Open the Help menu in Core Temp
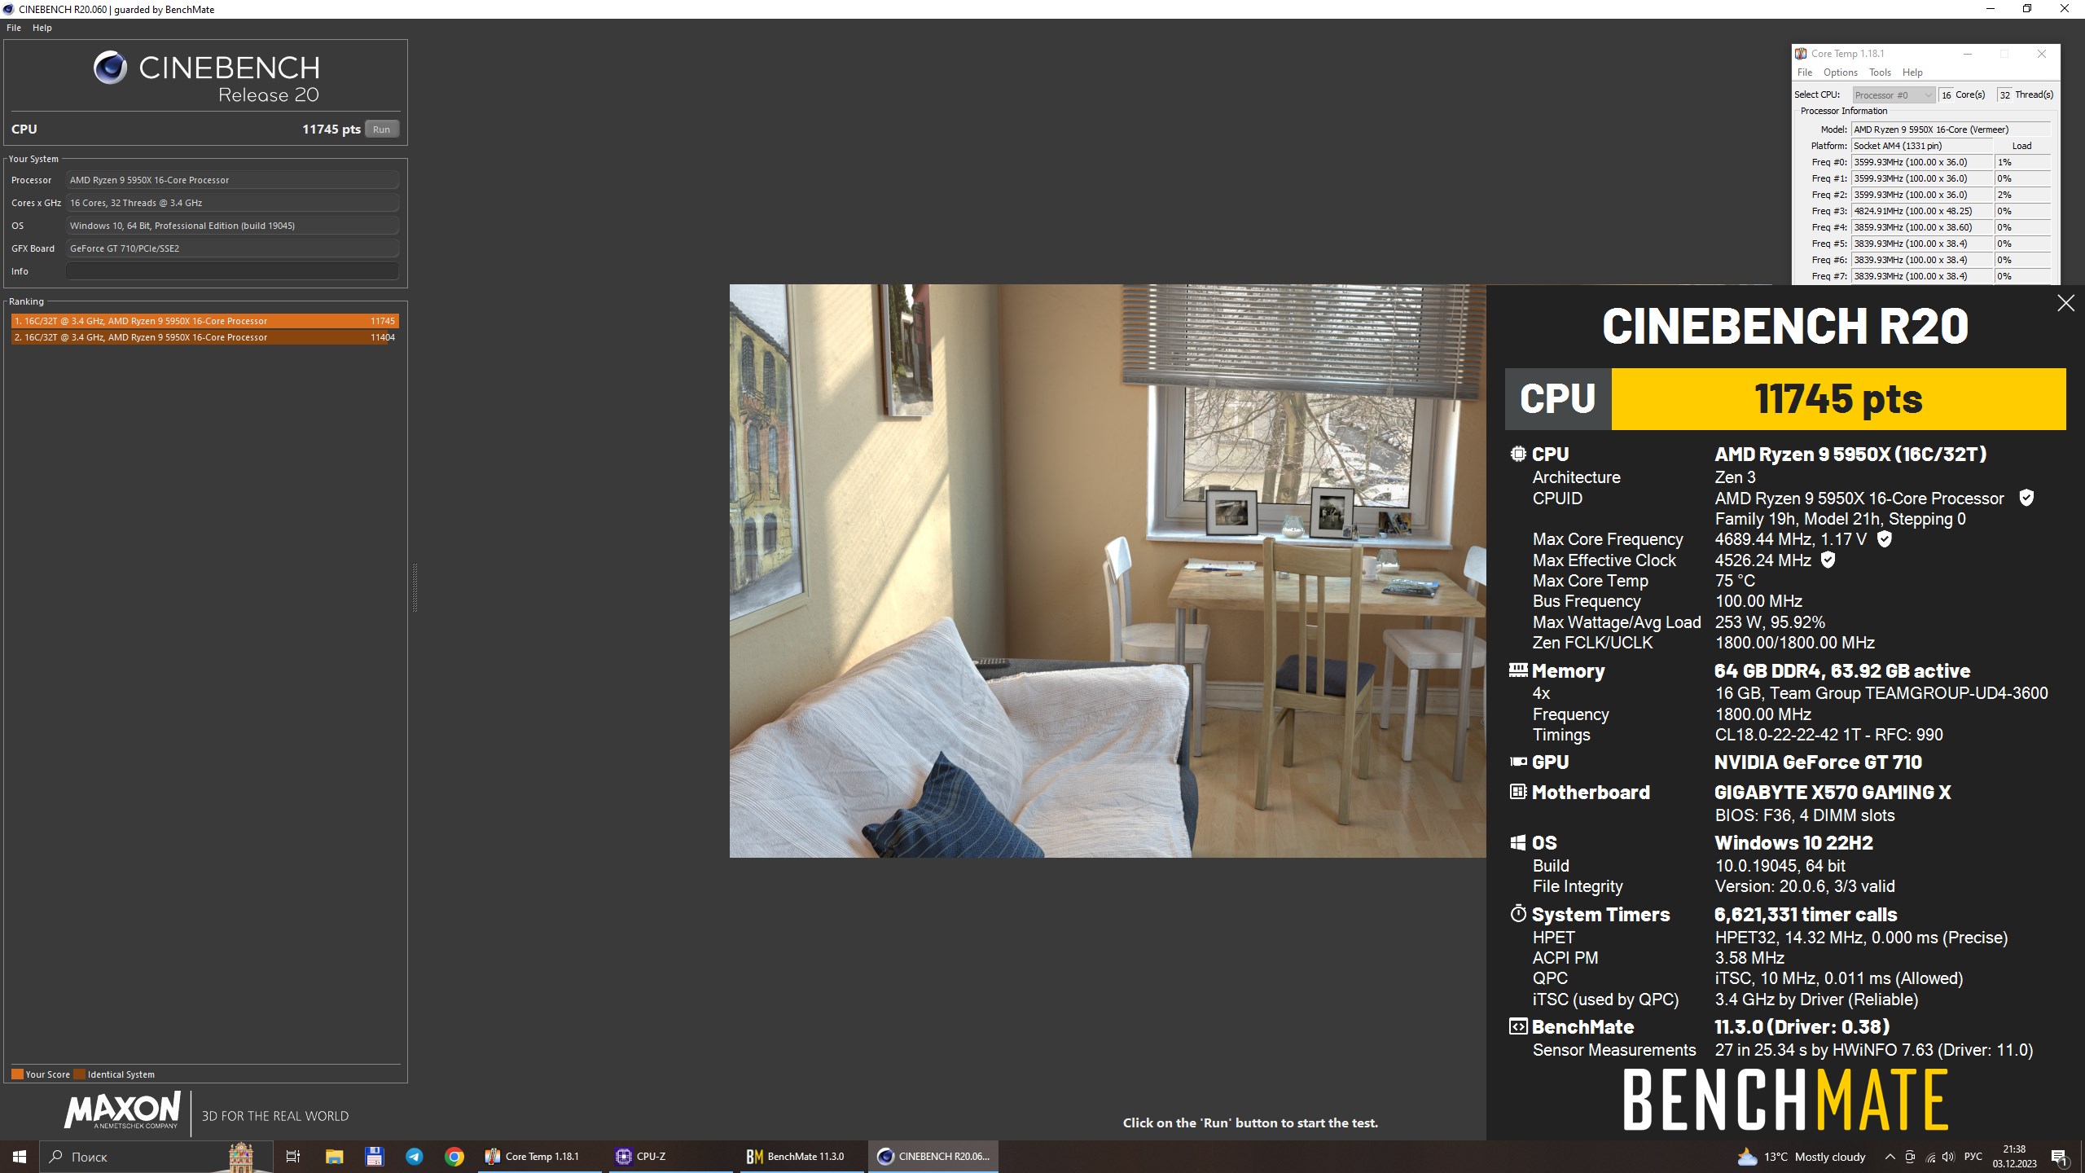The width and height of the screenshot is (2085, 1173). (1912, 72)
